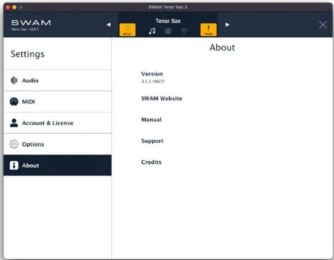Open the Manual link
Screen dimensions: 334x260
(x=151, y=120)
